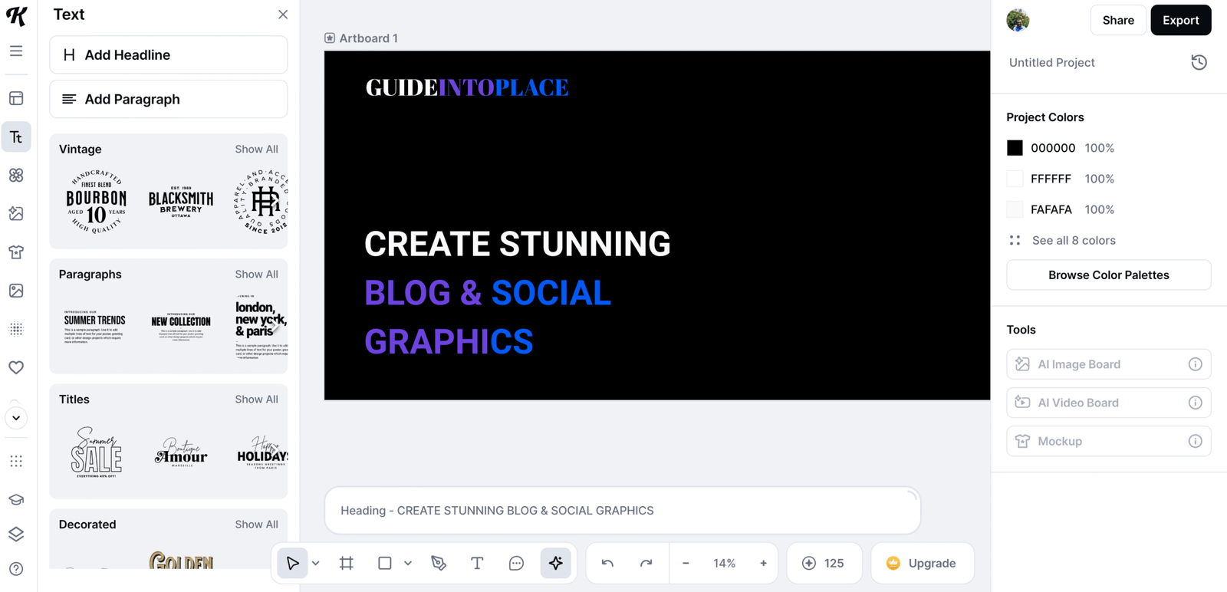
Task: Open the Mockups t-shirt icon in the sidebar
Action: [16, 252]
